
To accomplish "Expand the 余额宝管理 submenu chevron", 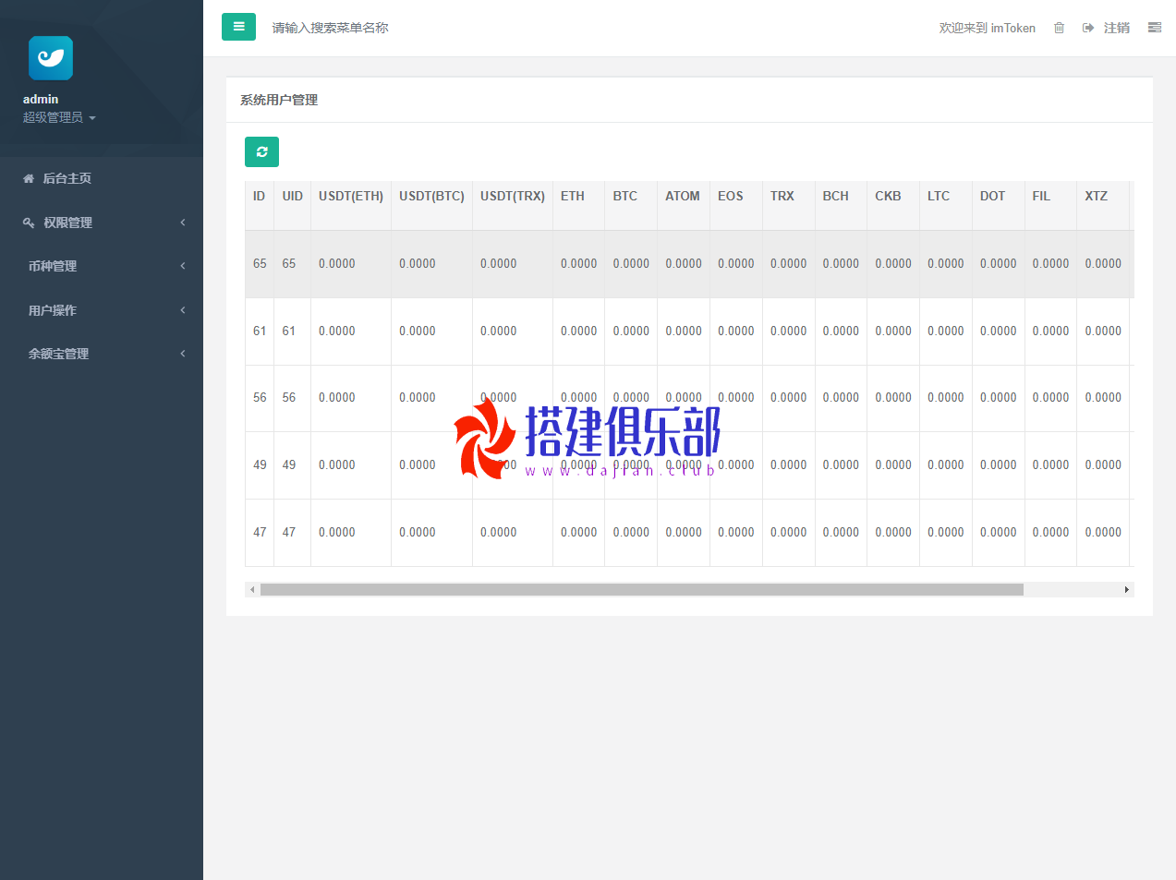I will point(183,354).
